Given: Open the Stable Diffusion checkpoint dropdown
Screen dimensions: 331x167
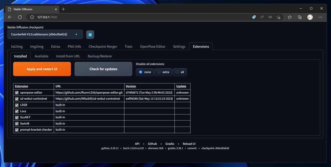Looking at the screenshot, I should point(45,34).
